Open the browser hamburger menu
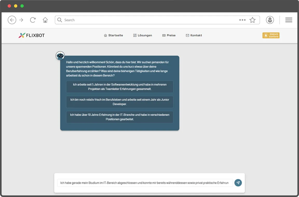The height and width of the screenshot is (197, 299). point(289,20)
